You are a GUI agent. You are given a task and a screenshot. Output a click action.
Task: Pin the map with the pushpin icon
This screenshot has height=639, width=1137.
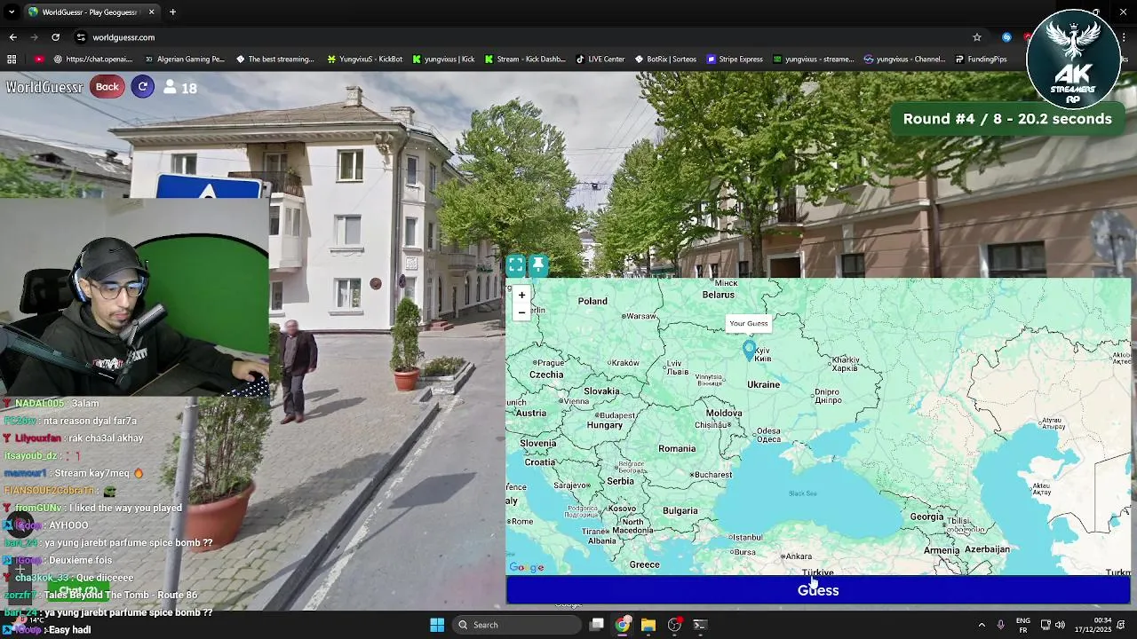click(x=537, y=265)
